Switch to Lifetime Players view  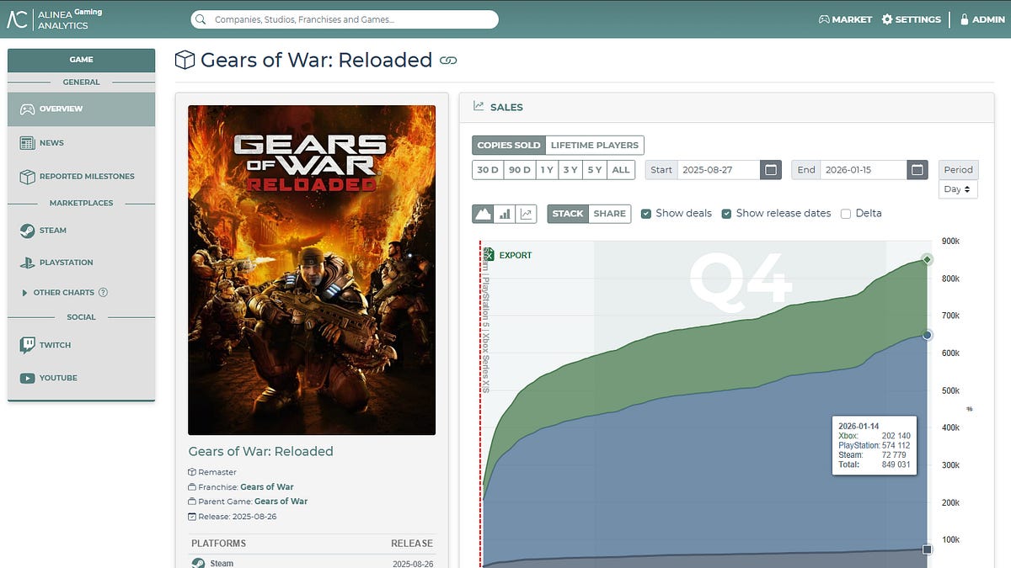tap(595, 146)
